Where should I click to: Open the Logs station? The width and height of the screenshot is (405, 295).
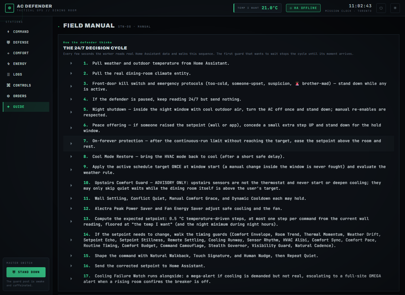[26, 74]
